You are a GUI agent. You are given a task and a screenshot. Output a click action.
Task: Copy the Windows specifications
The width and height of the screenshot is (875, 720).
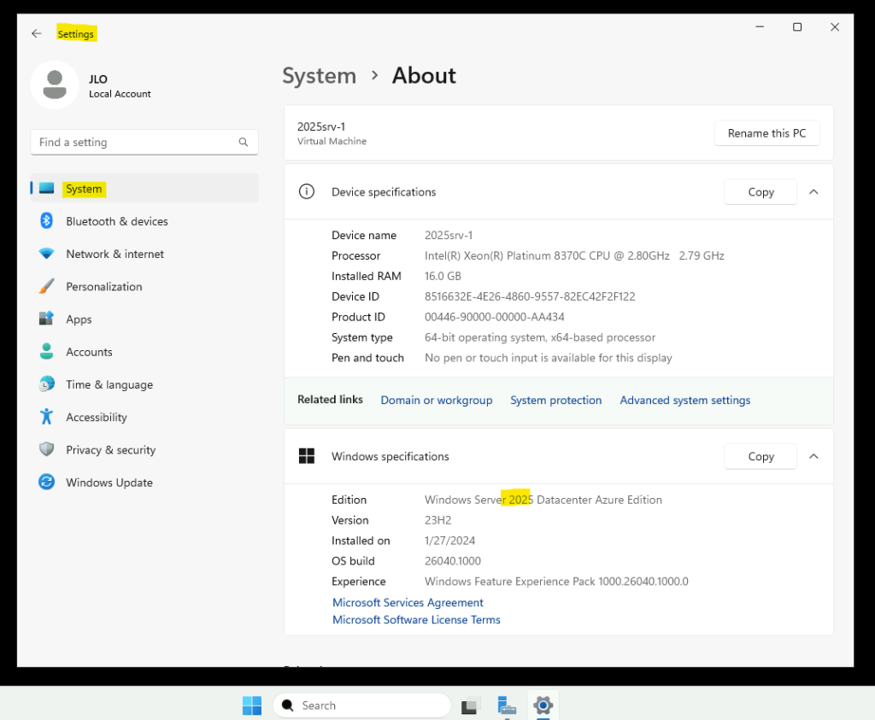pos(760,456)
